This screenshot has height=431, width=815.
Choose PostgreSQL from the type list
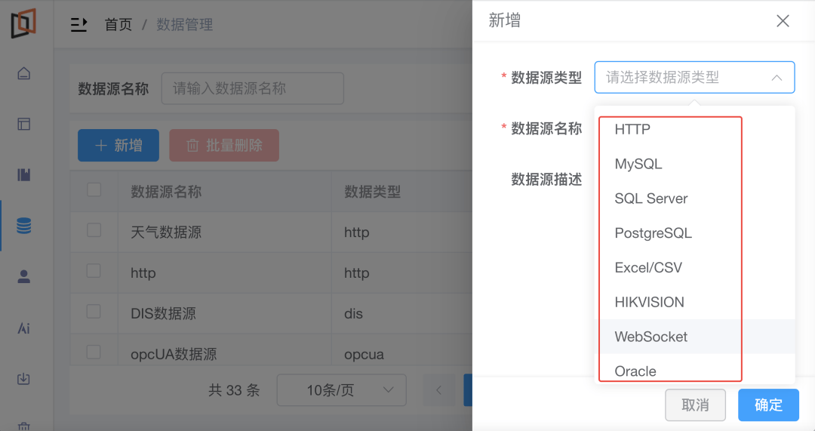[x=694, y=233]
